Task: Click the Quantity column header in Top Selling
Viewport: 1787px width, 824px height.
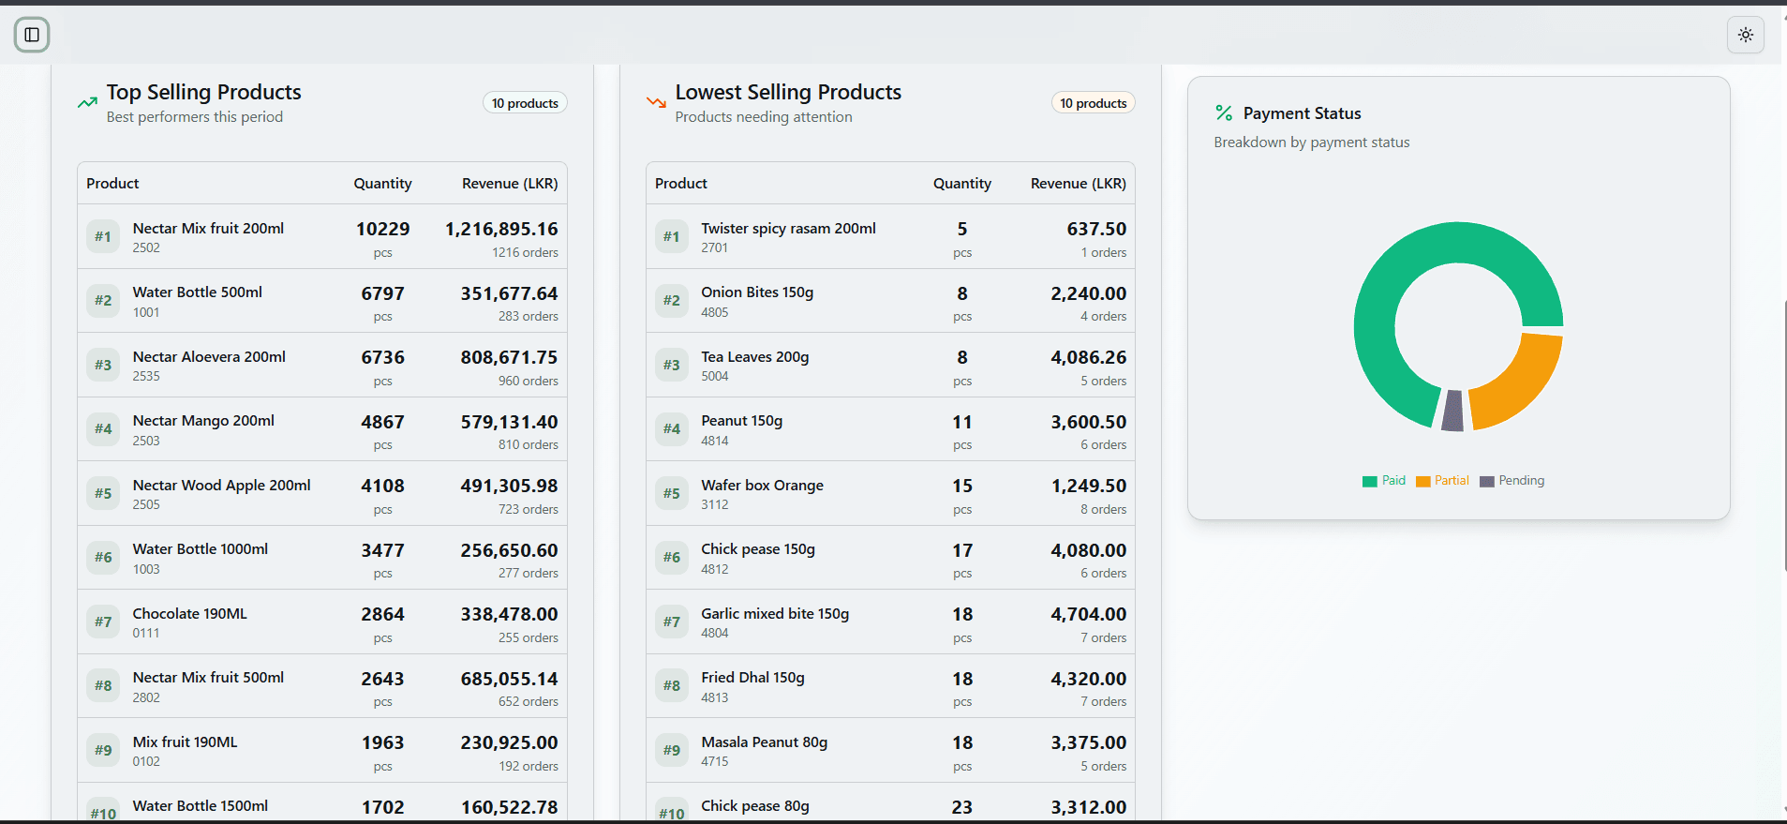Action: [382, 184]
